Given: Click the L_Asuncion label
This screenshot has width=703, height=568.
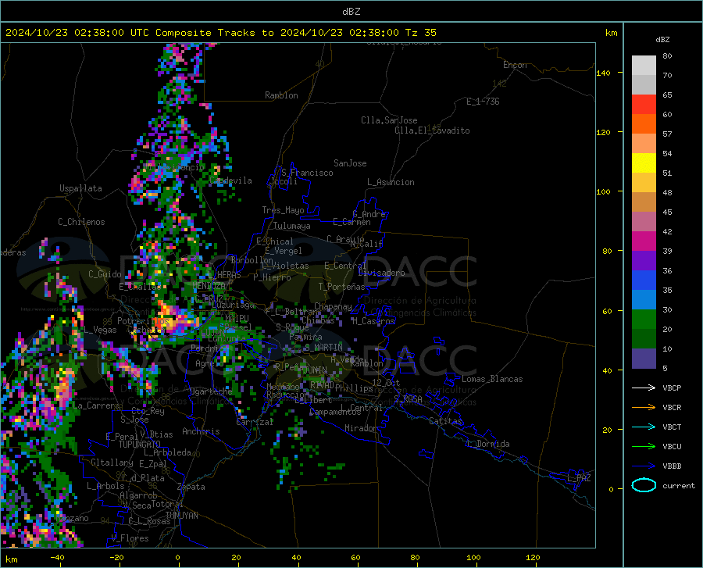Looking at the screenshot, I should [391, 182].
